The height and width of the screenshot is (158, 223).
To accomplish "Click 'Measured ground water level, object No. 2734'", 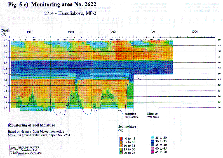I will point(39,135).
